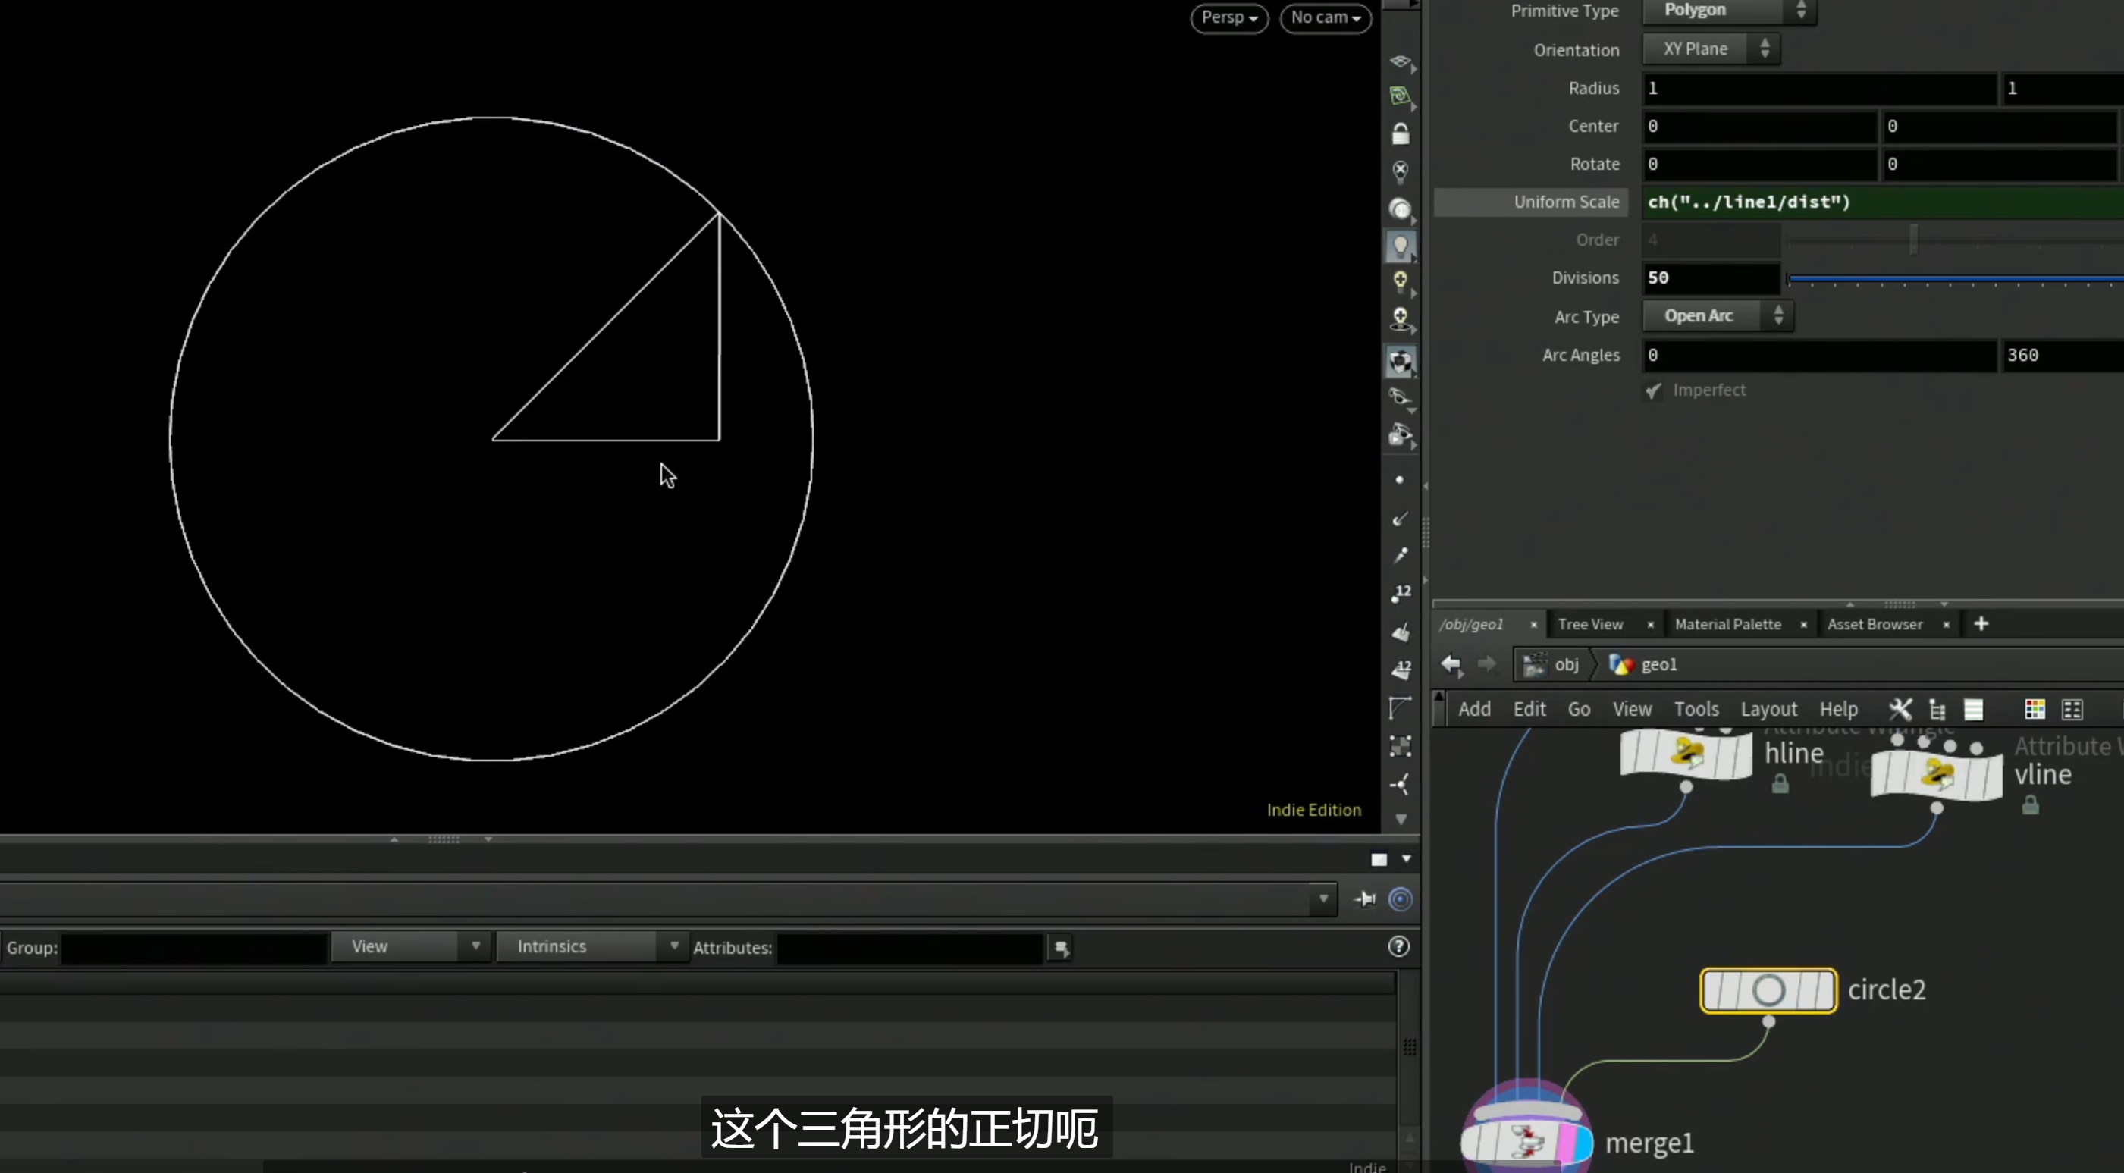Open the Layout menu in network editor
The image size is (2124, 1173).
[1768, 709]
